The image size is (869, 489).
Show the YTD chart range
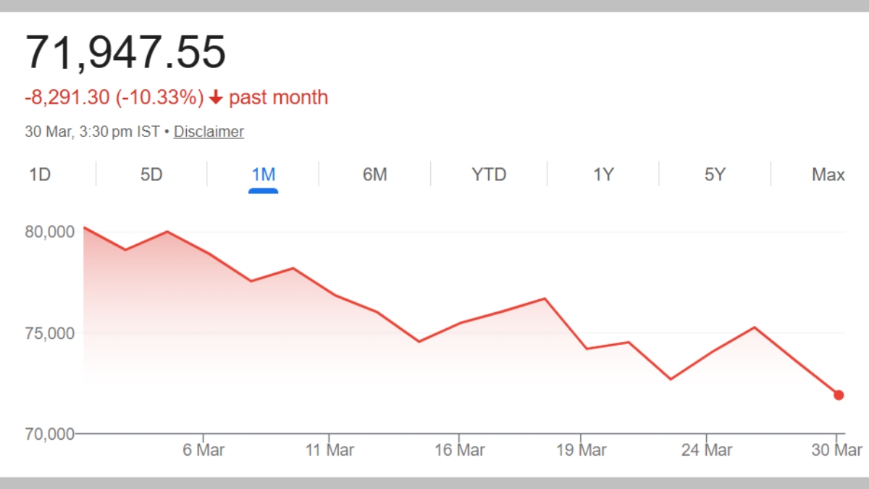pos(489,175)
